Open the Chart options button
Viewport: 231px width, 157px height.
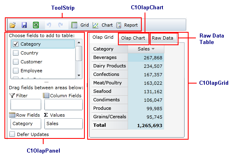point(103,25)
